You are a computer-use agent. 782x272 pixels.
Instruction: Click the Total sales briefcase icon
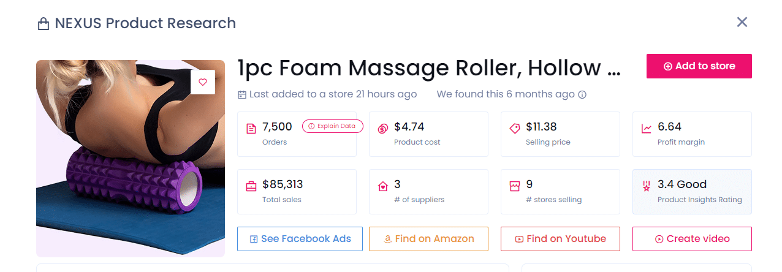251,186
